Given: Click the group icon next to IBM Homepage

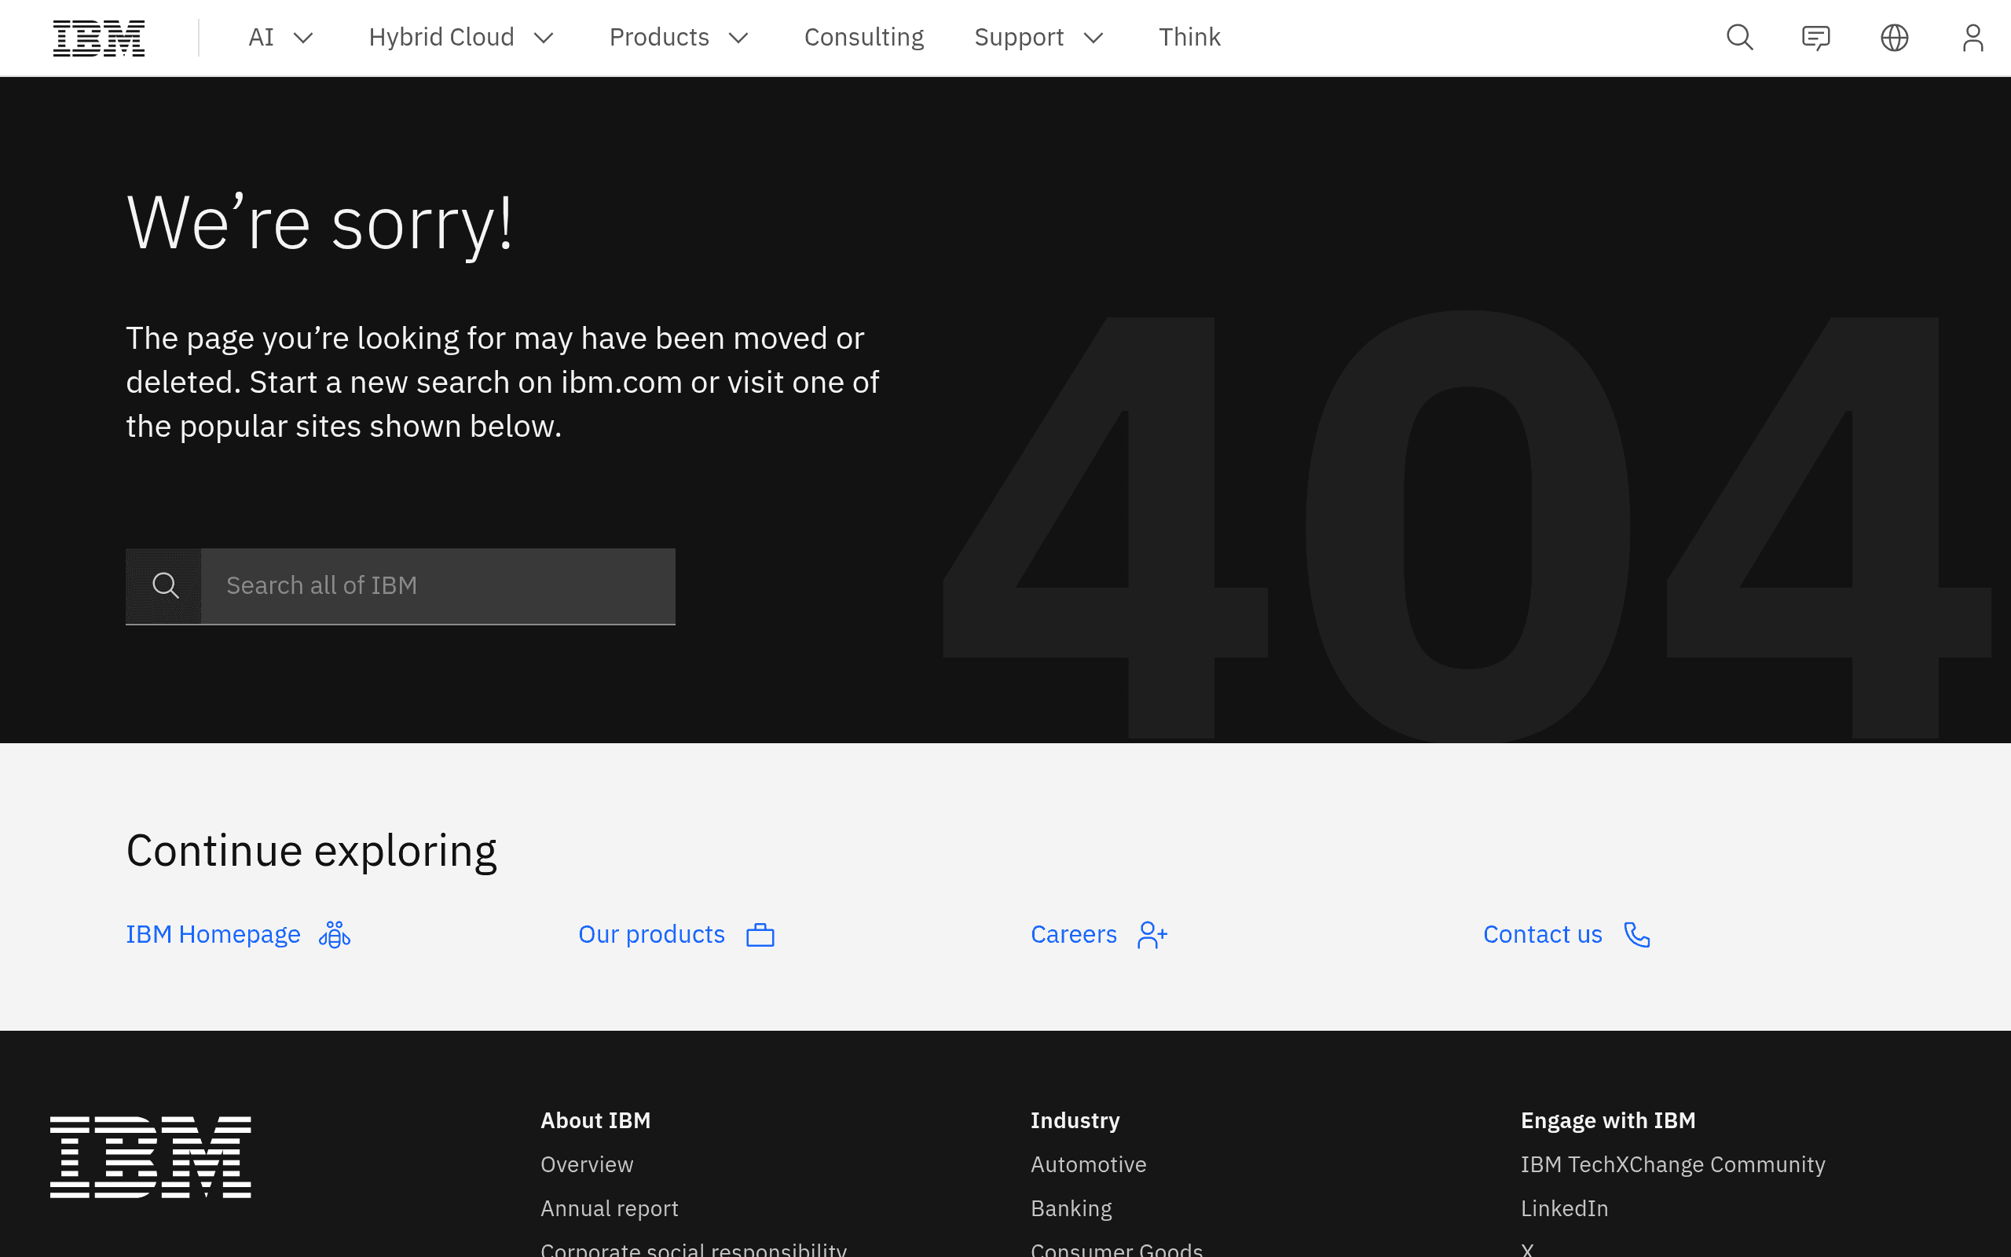Looking at the screenshot, I should (x=335, y=934).
